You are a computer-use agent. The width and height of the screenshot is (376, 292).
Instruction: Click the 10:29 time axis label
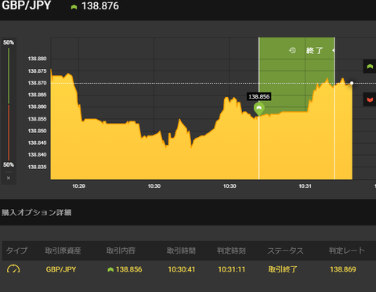(x=78, y=186)
